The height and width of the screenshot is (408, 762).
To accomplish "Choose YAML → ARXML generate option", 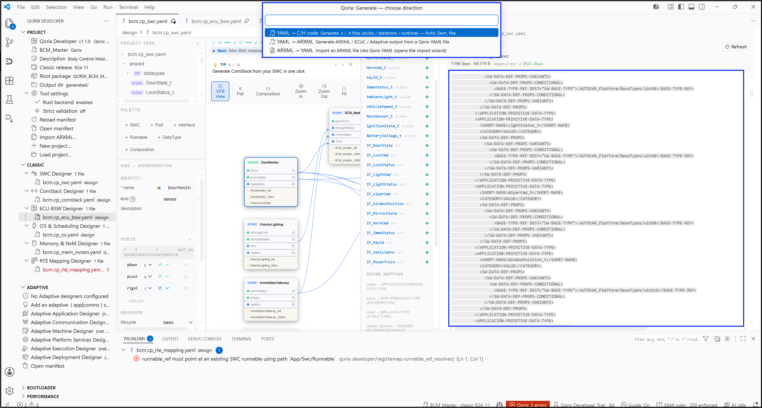I will tap(381, 42).
